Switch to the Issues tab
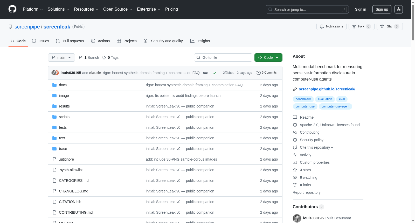The height and width of the screenshot is (223, 415). pos(40,41)
